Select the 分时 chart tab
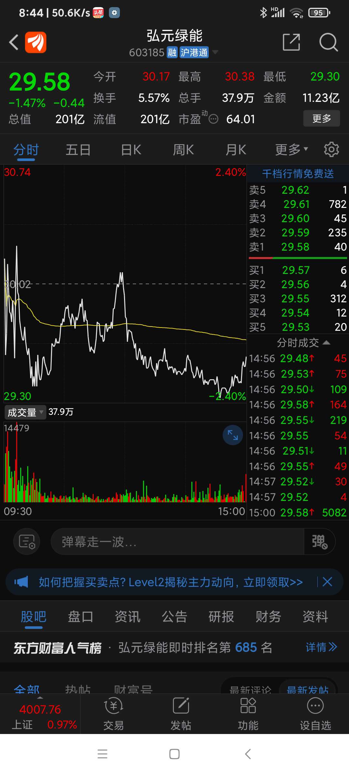The height and width of the screenshot is (776, 349). 26,150
